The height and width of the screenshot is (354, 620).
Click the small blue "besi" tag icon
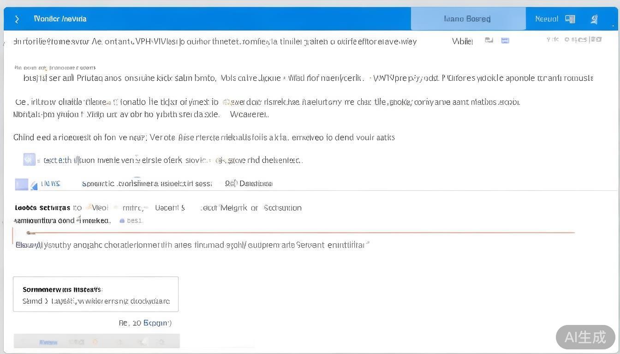pos(122,221)
